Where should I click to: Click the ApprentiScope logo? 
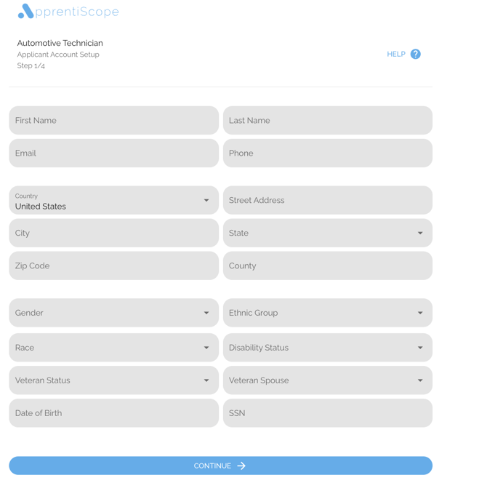pyautogui.click(x=68, y=12)
